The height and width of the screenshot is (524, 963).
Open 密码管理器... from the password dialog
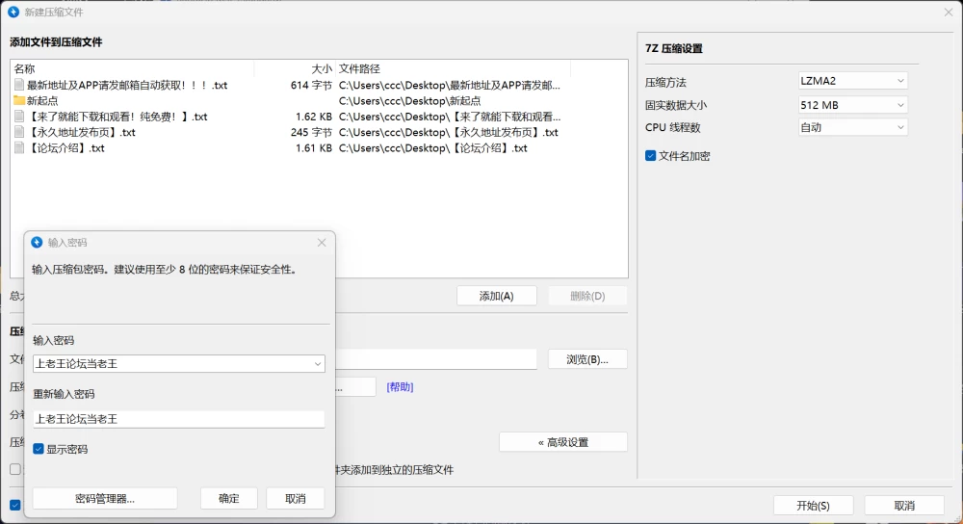tap(105, 499)
